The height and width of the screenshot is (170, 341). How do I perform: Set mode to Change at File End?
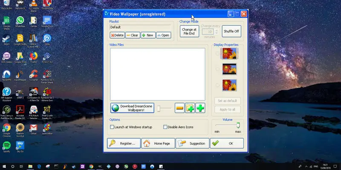(x=189, y=31)
